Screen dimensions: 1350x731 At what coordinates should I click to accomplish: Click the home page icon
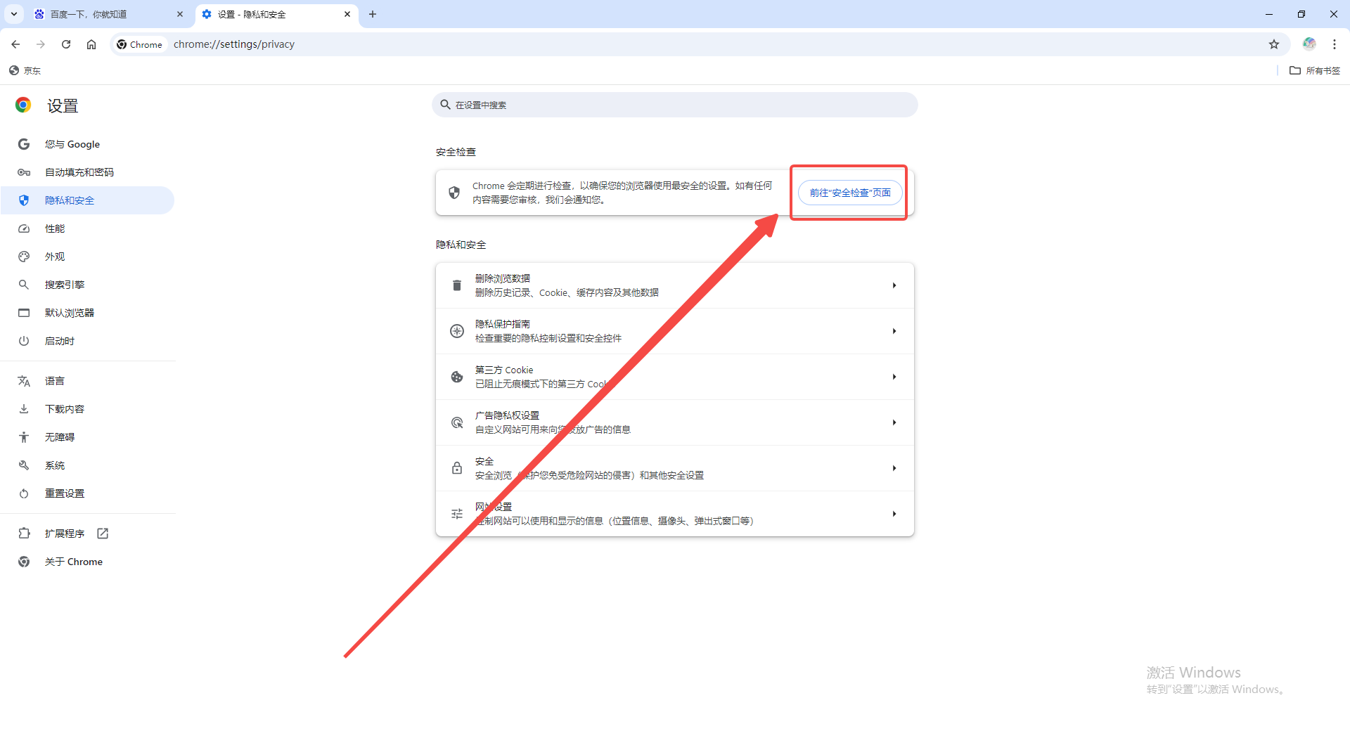[x=91, y=44]
